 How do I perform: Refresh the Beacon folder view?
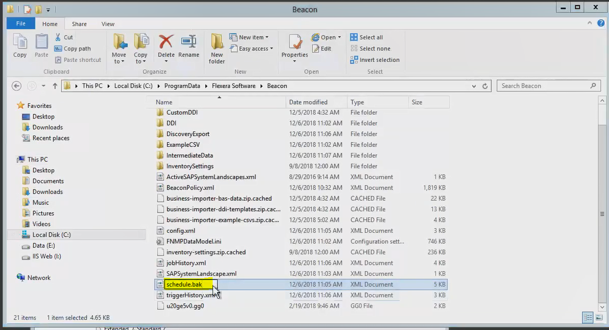point(485,86)
